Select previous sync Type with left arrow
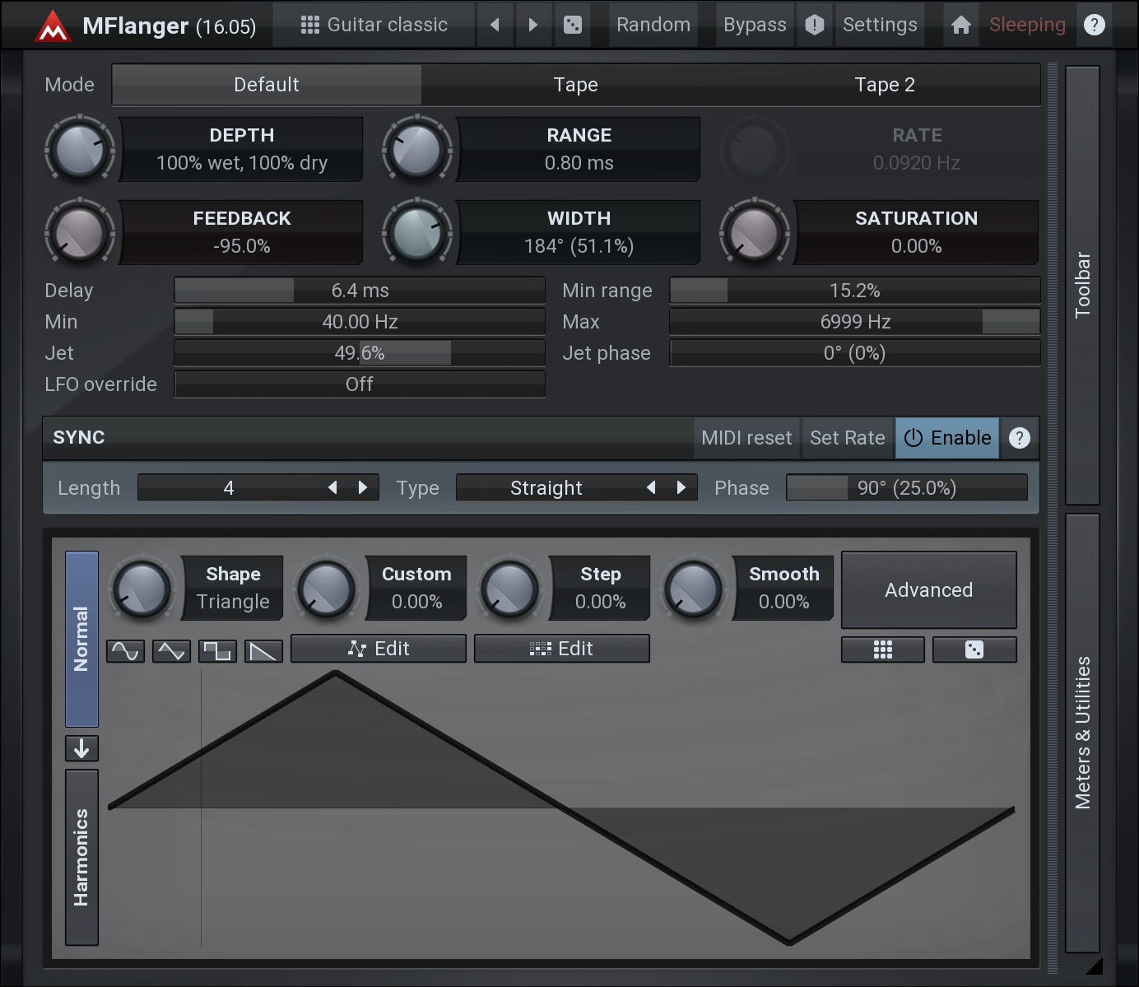The image size is (1139, 987). (x=651, y=487)
